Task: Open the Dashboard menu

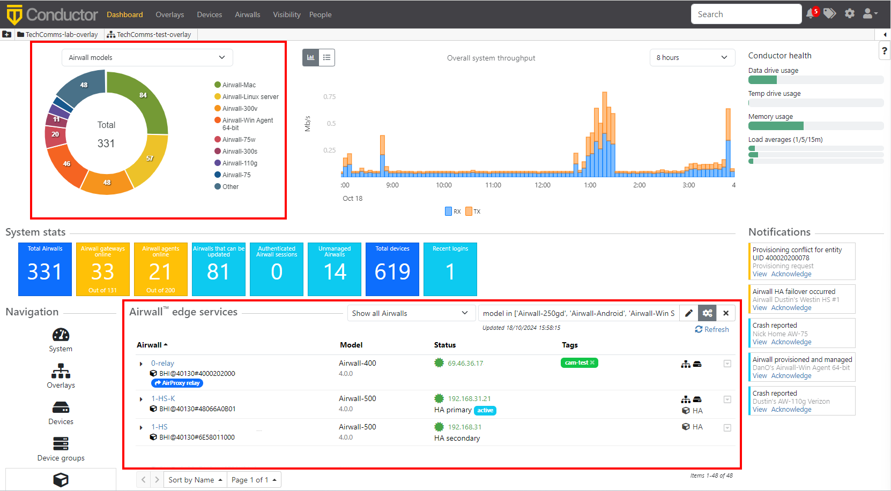Action: pyautogui.click(x=124, y=14)
